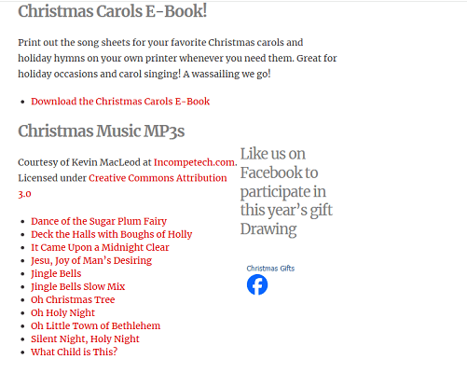Open Creative Commons Attribution license link
This screenshot has height=373, width=467.
tap(158, 178)
